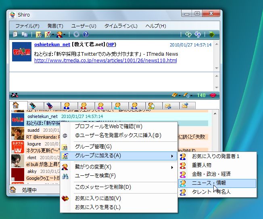
Task: Click the green downward arrow toolbar icon
Action: coord(212,34)
